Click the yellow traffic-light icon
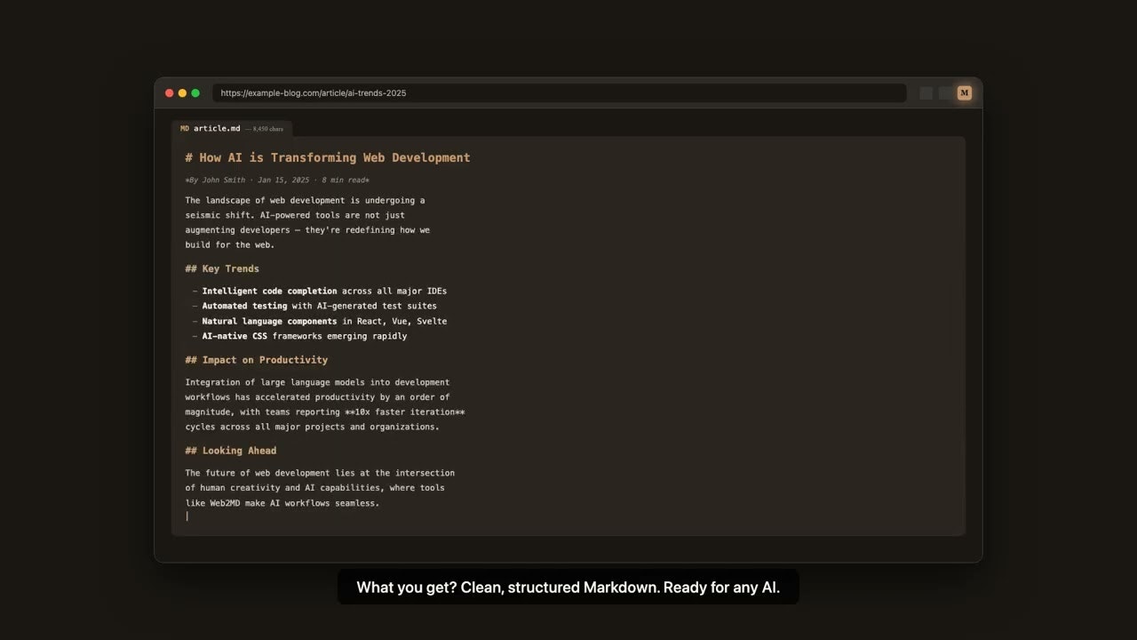Viewport: 1137px width, 640px height. [x=181, y=92]
